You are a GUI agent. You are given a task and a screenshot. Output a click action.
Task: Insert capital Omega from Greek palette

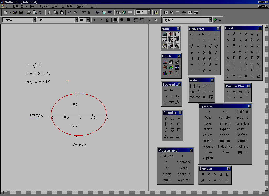tap(258, 76)
